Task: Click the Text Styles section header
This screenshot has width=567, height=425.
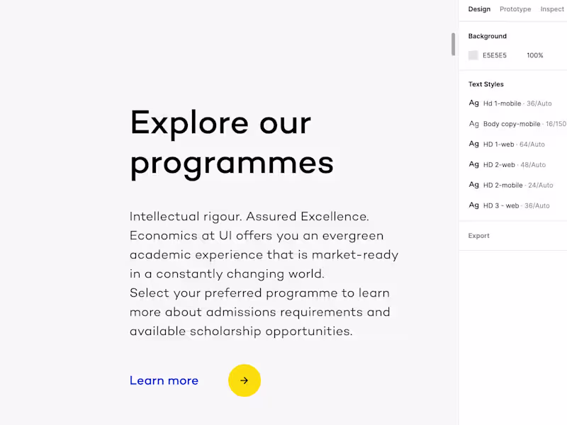Action: [x=486, y=84]
